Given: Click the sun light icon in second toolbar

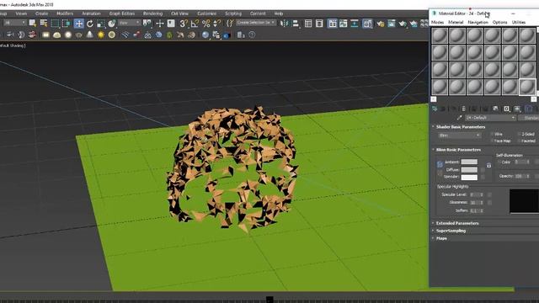Looking at the screenshot, I should tap(101, 35).
